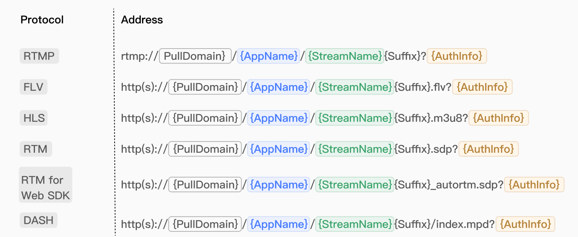Click the blue {AppName} in the FLV row
This screenshot has height=237, width=578.
pyautogui.click(x=278, y=87)
